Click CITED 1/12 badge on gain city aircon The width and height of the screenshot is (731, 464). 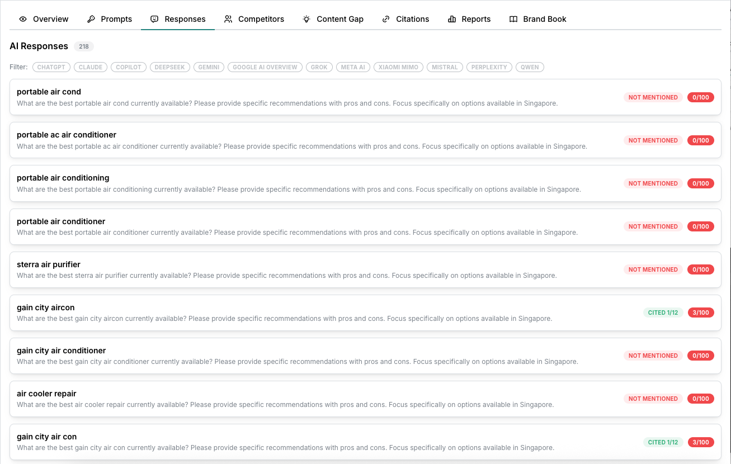tap(663, 313)
